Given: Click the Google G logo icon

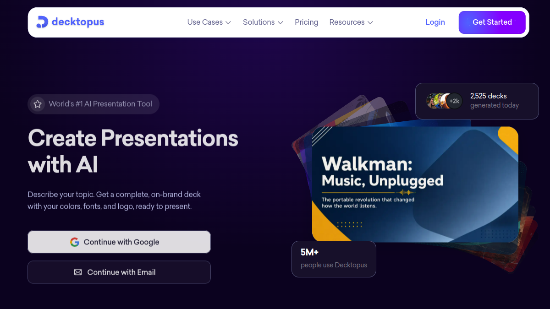Looking at the screenshot, I should [x=75, y=242].
